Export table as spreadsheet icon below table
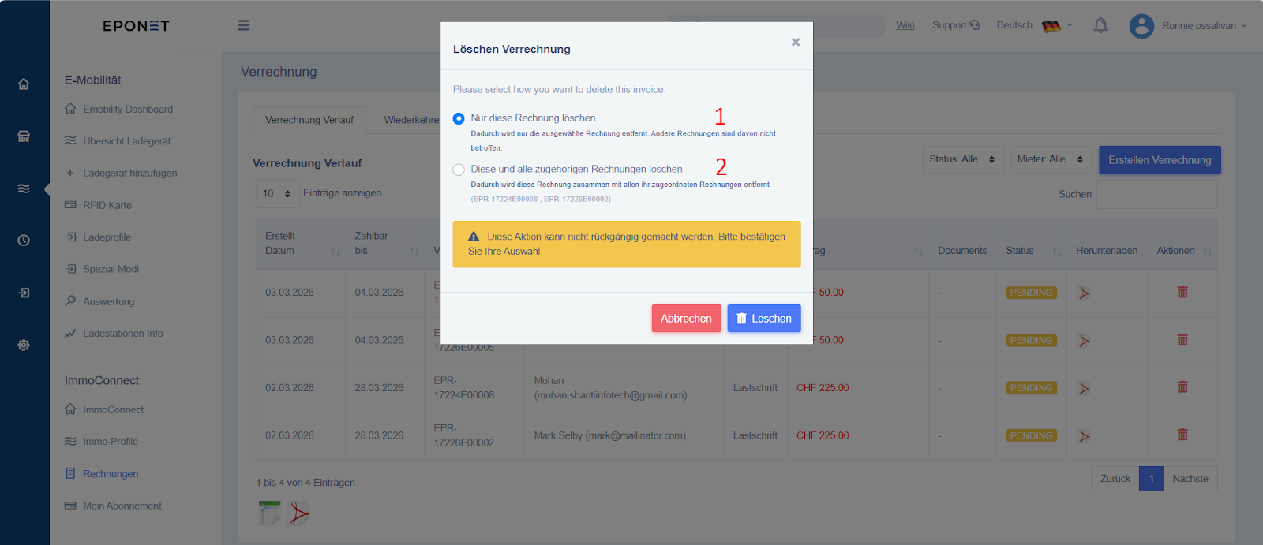 [269, 513]
